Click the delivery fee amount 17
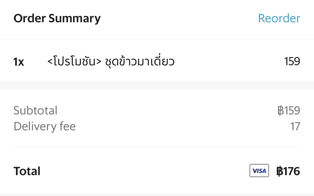314x196 pixels. pyautogui.click(x=295, y=127)
